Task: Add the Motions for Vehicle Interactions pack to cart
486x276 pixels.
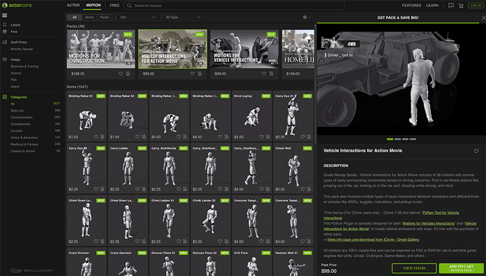Action: [271, 74]
